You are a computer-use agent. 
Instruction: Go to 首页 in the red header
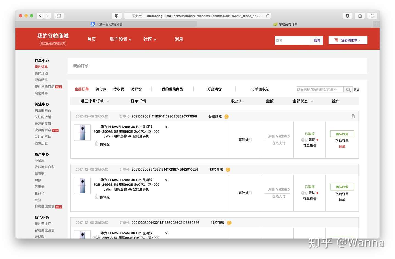tap(91, 39)
